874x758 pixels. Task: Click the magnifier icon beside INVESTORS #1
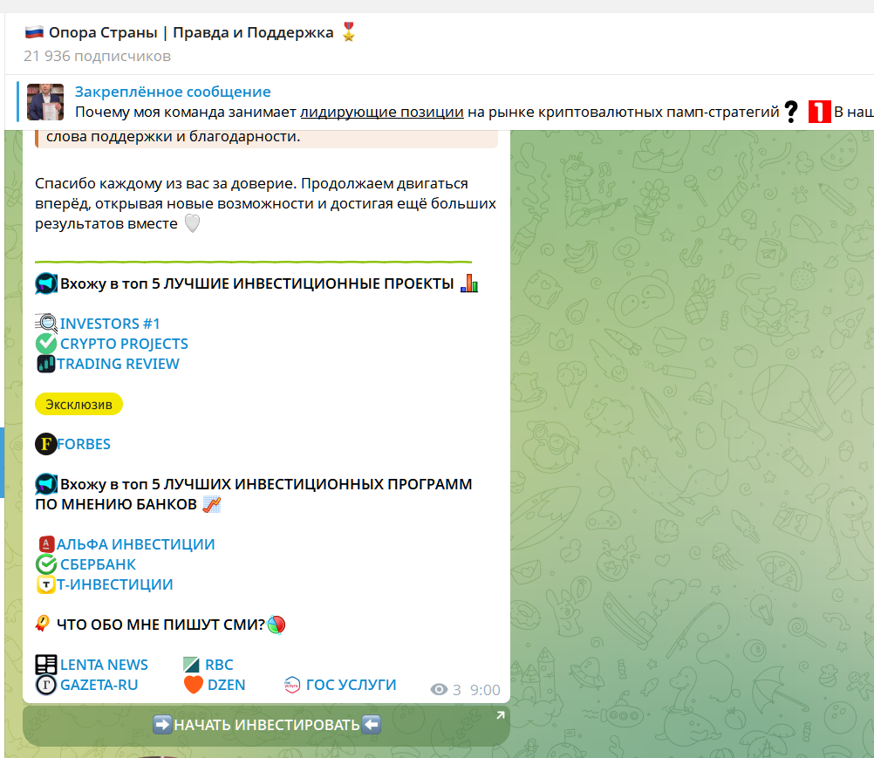click(x=45, y=323)
